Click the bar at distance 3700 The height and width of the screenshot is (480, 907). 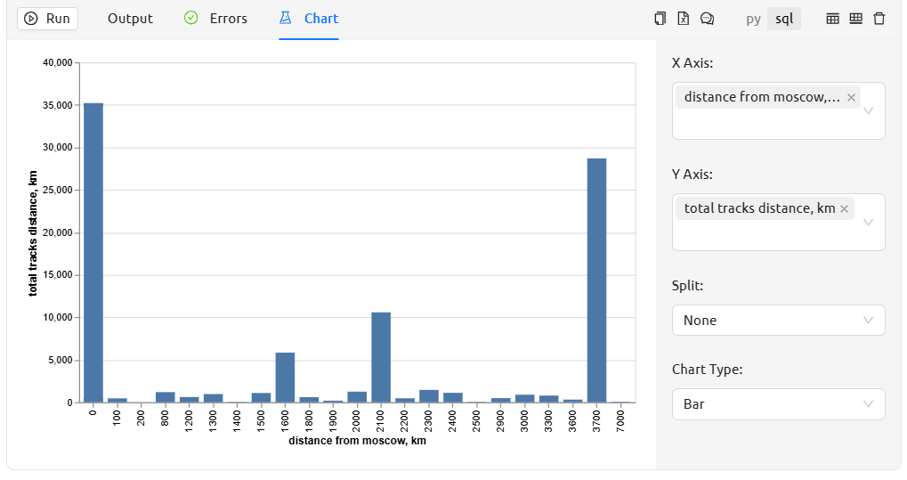point(596,281)
